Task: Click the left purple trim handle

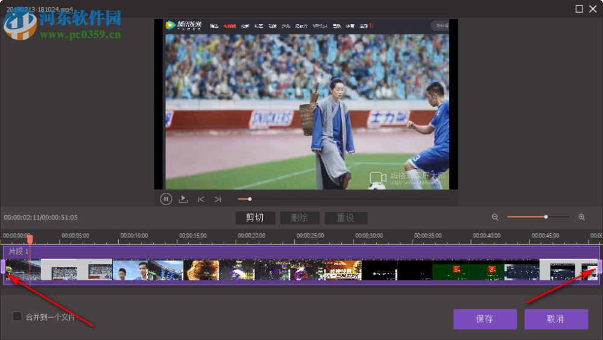Action: click(x=3, y=266)
